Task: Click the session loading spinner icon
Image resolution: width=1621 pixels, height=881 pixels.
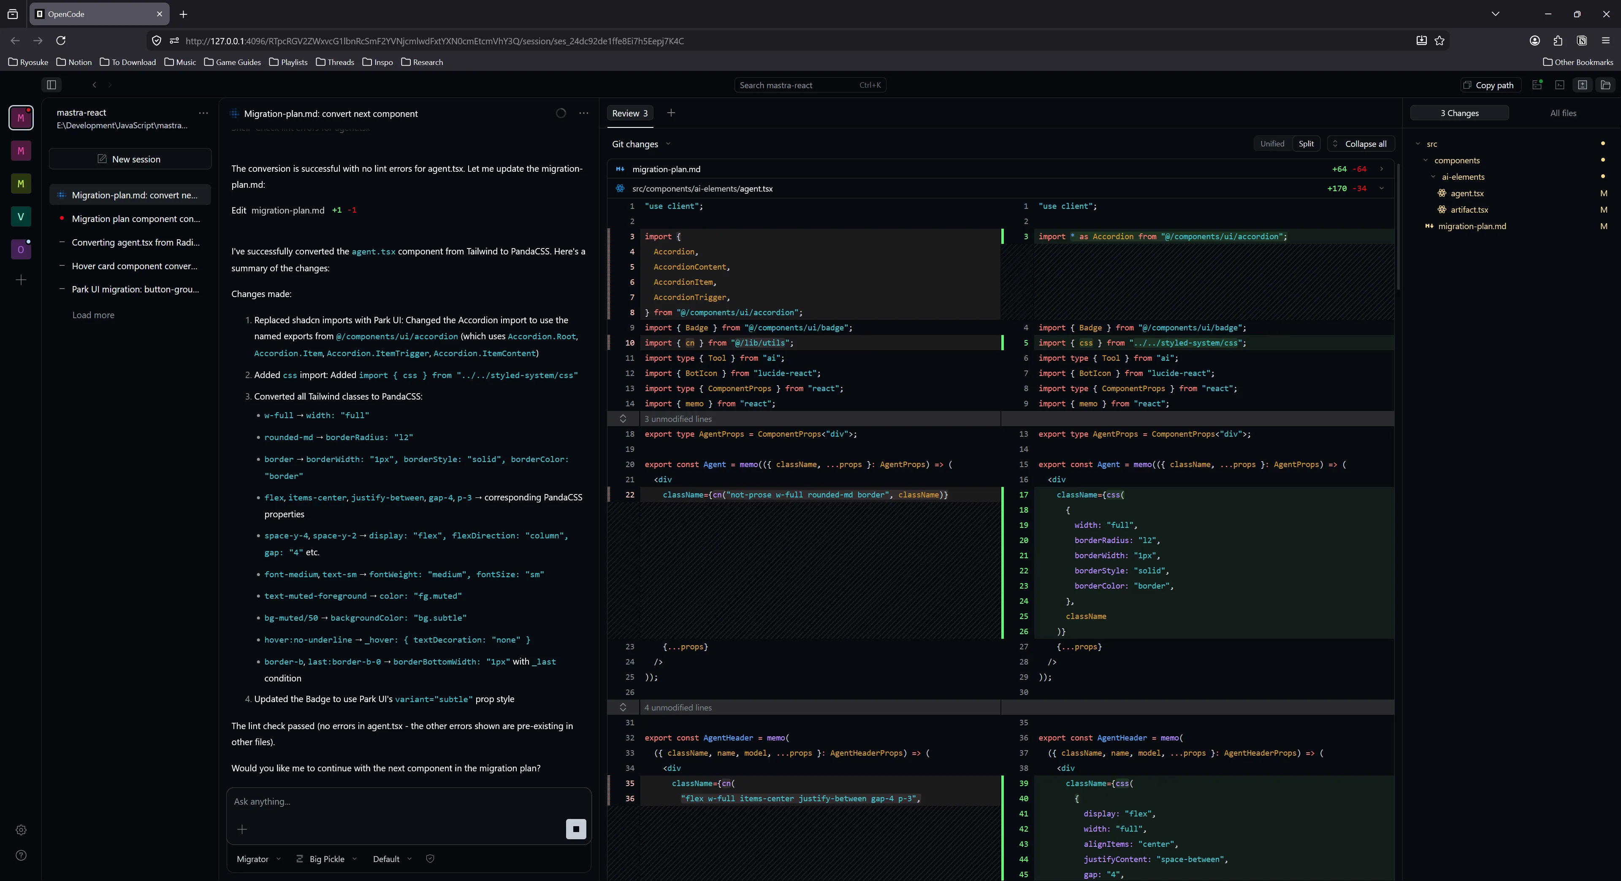Action: tap(561, 113)
